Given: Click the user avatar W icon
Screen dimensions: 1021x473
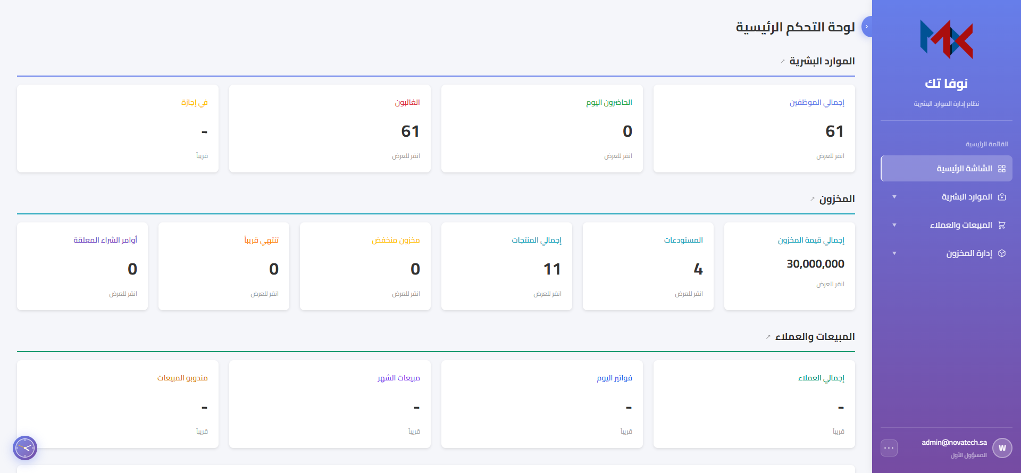Looking at the screenshot, I should pyautogui.click(x=1002, y=448).
